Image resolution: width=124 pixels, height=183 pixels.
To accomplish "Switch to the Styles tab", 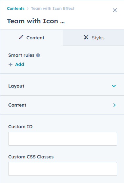I will point(93,38).
